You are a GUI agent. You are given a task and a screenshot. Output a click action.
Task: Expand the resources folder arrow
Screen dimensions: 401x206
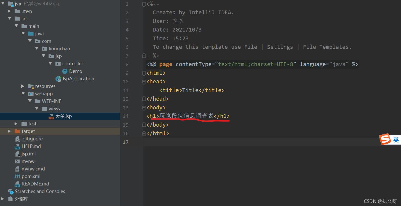coord(23,86)
